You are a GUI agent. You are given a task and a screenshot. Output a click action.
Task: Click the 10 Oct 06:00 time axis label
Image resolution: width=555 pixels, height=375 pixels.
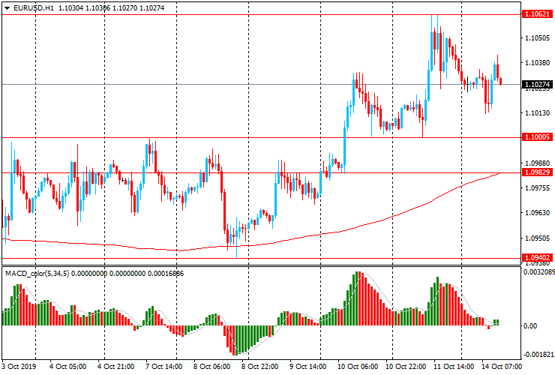coord(358,367)
